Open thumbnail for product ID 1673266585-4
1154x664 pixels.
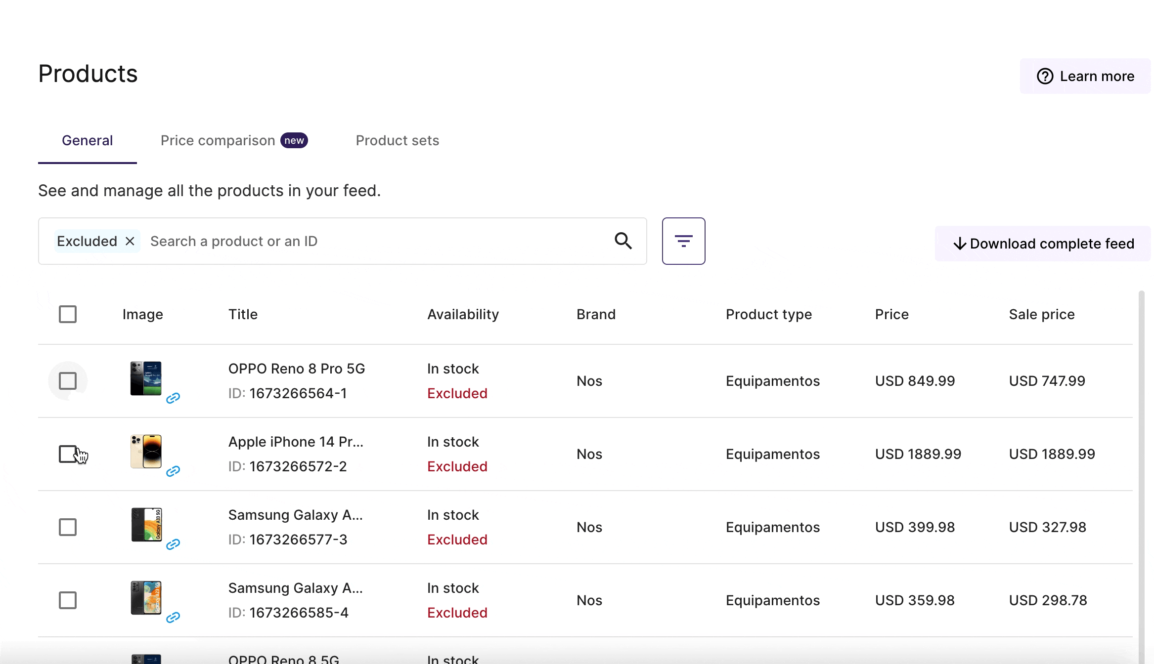point(146,598)
